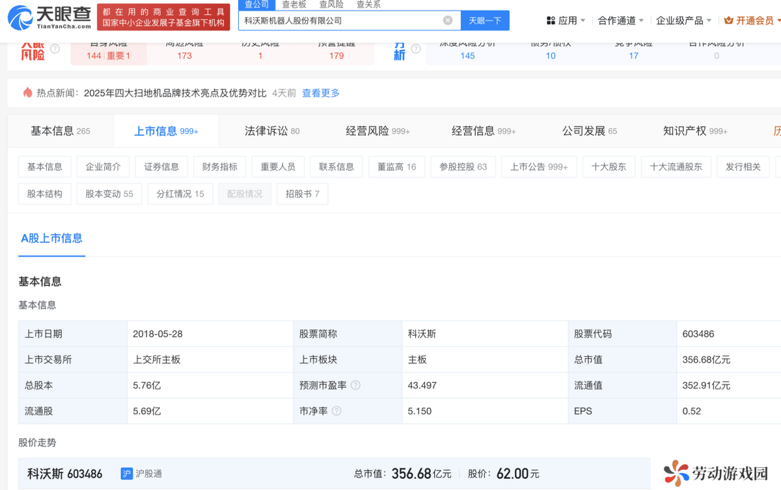Click the help icon beside risk heading
The height and width of the screenshot is (490, 781).
[x=55, y=49]
